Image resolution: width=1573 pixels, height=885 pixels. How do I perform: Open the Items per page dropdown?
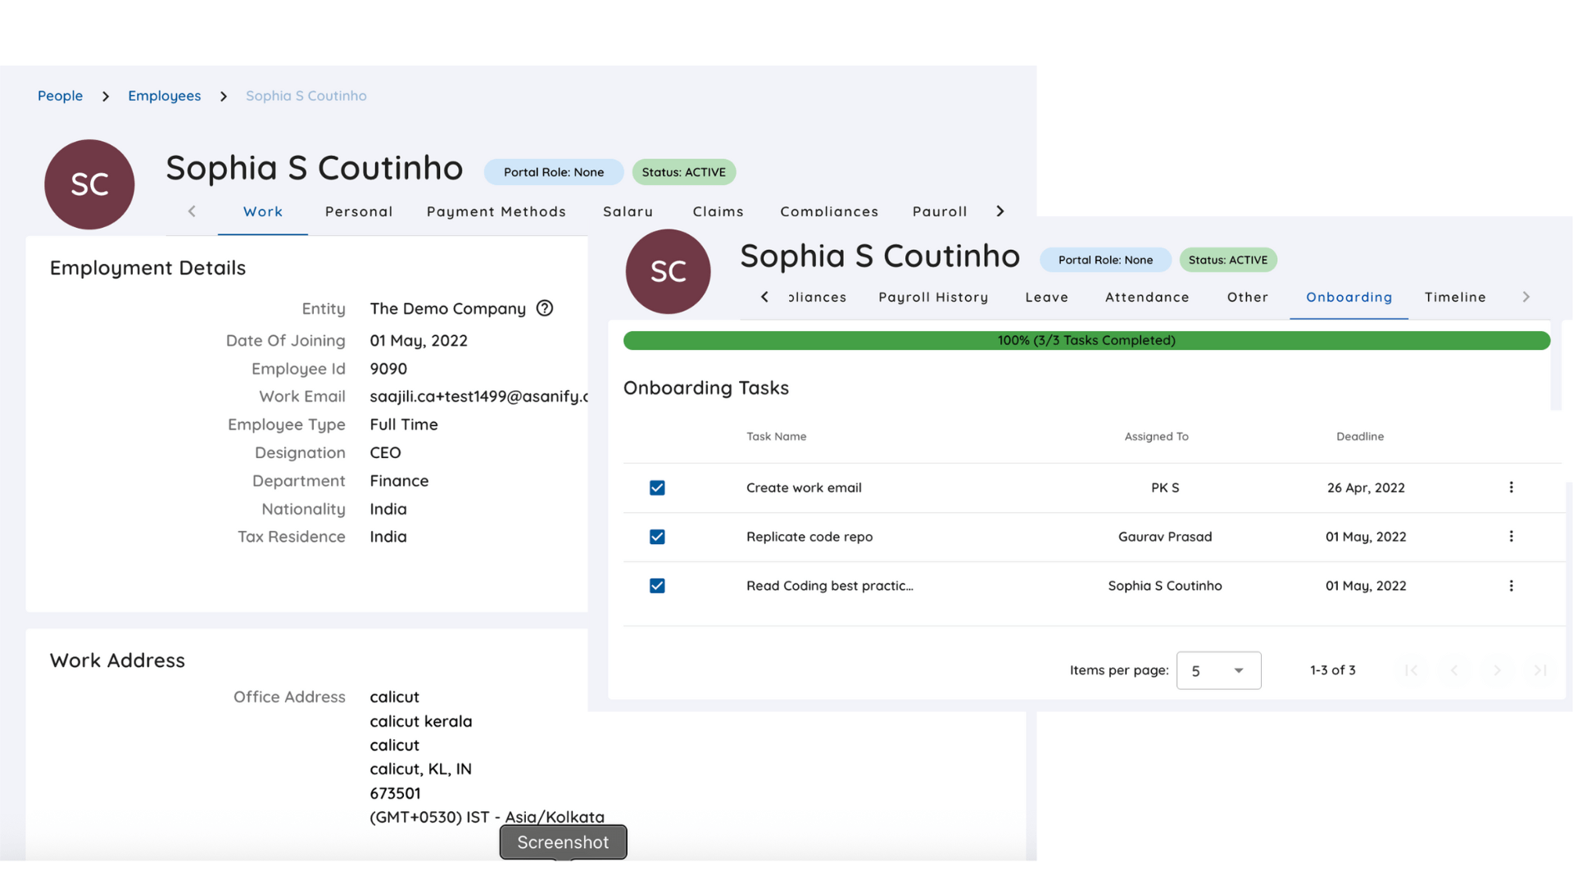coord(1218,669)
